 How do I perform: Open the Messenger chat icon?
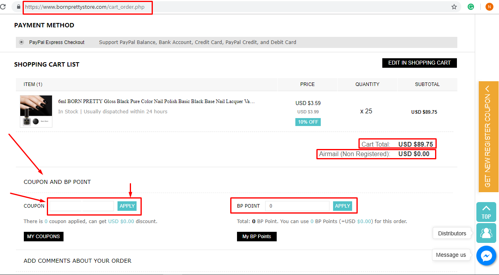[x=486, y=256]
